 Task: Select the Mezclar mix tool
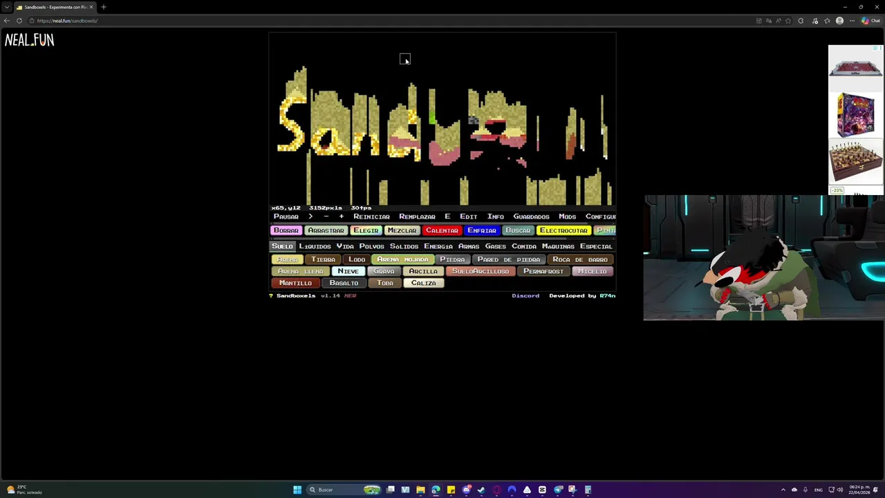(x=402, y=230)
